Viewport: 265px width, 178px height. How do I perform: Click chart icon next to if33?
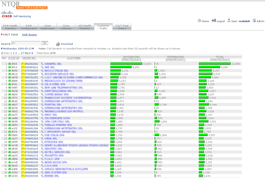[x=10, y=64]
